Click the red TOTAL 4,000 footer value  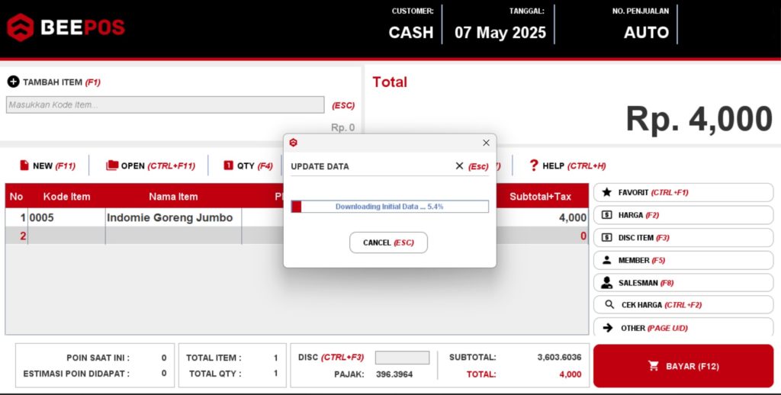[x=570, y=374]
